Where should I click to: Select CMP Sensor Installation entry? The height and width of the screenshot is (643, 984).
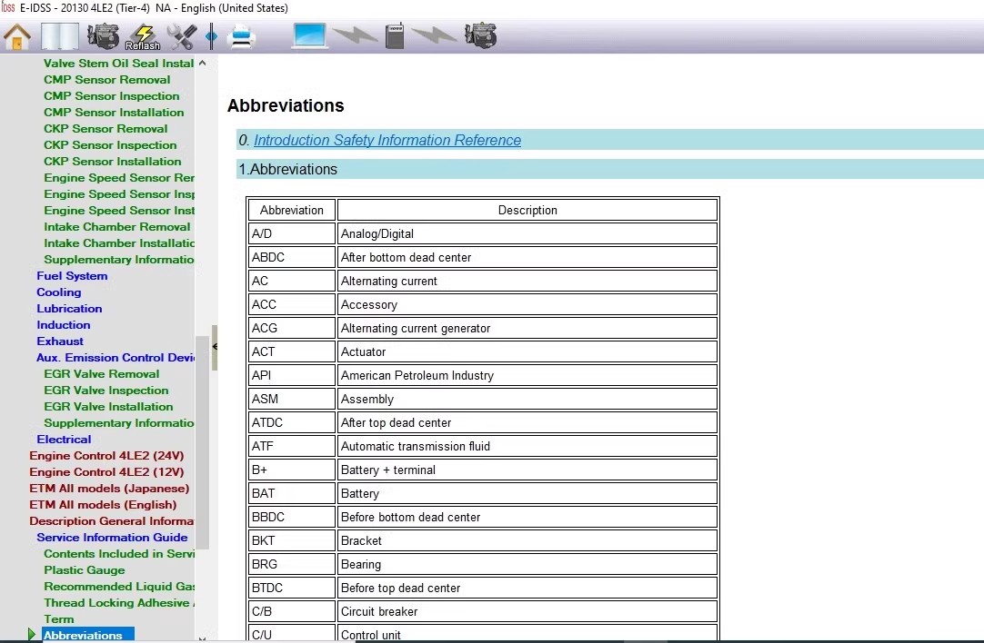114,113
